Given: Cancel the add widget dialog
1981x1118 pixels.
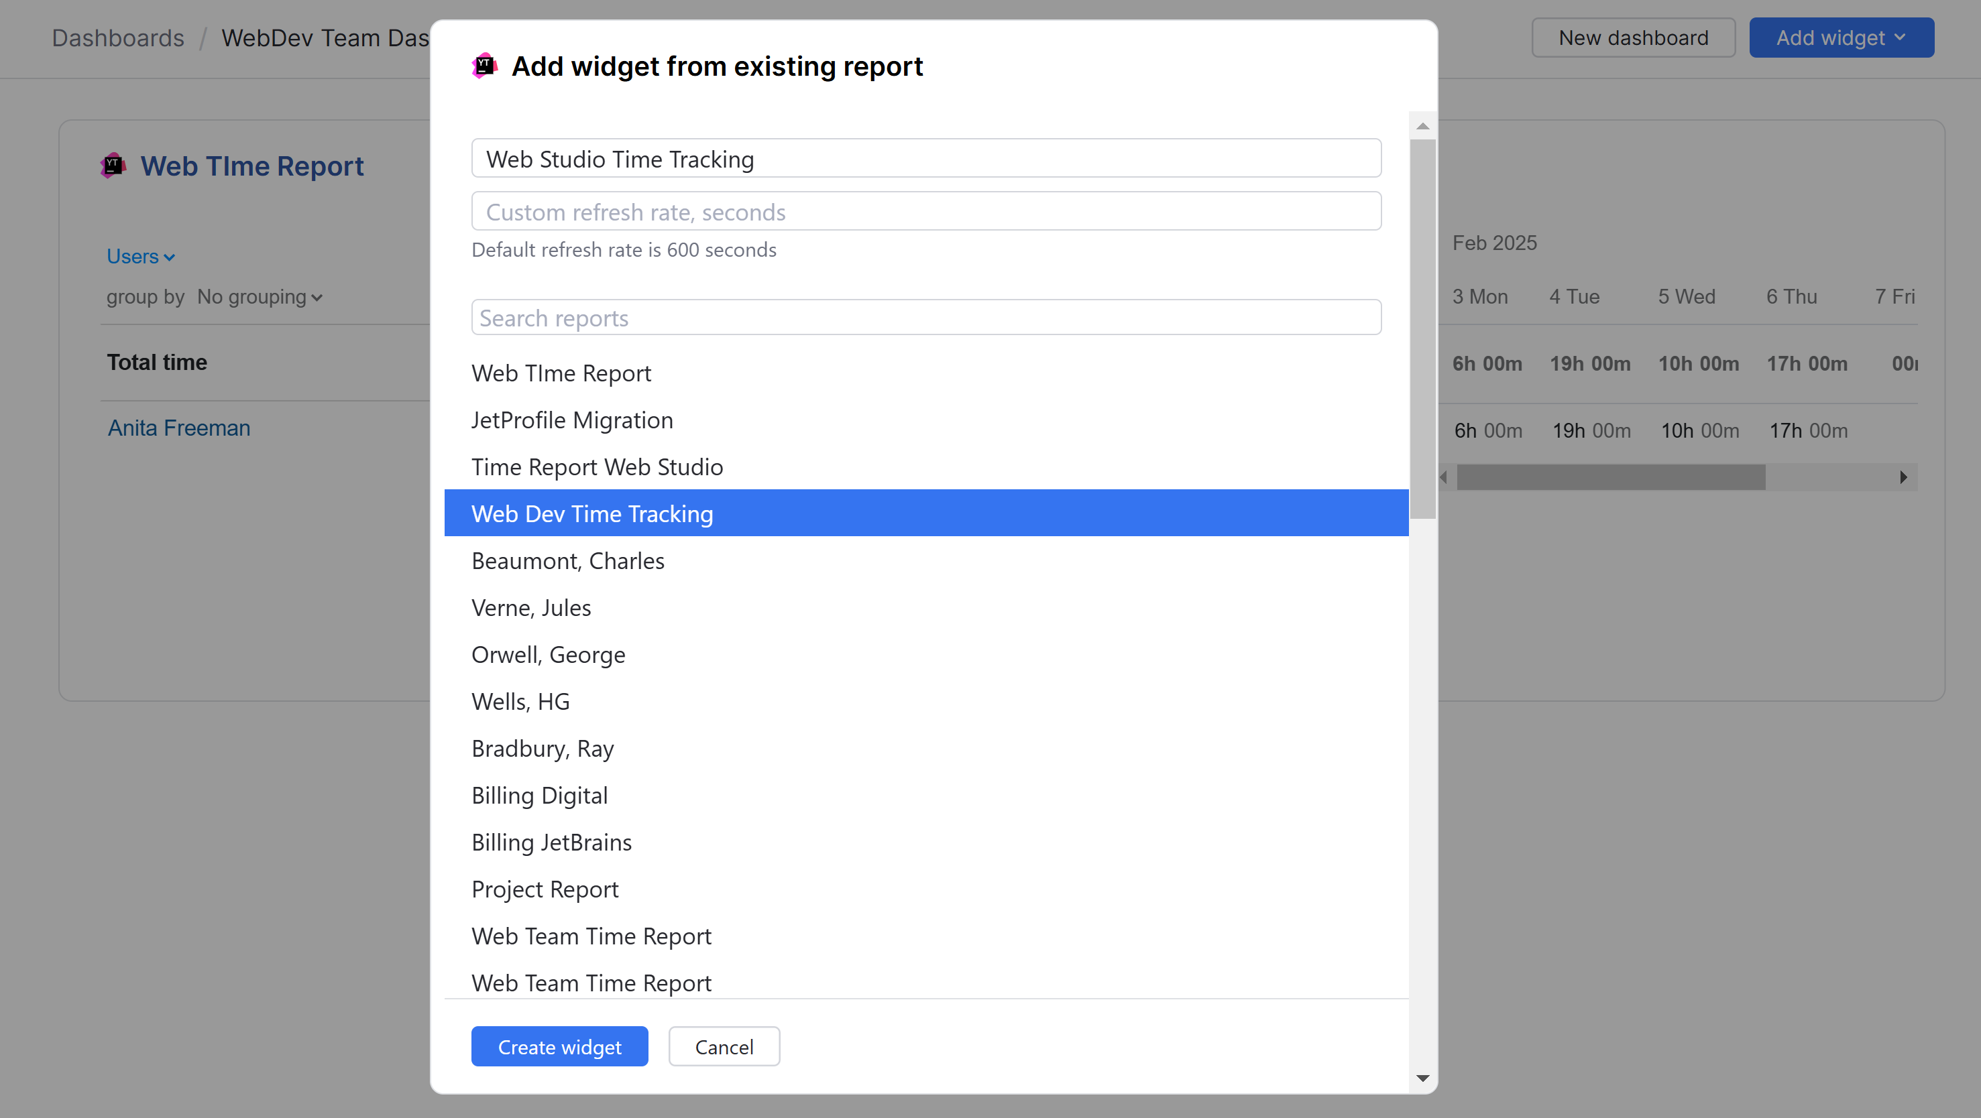Looking at the screenshot, I should (724, 1046).
